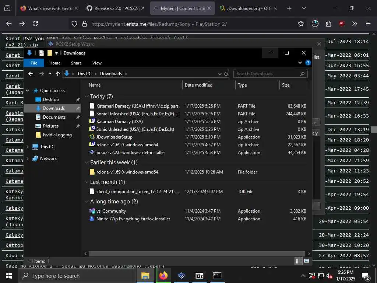Open Explorer help question mark icon

[x=308, y=63]
